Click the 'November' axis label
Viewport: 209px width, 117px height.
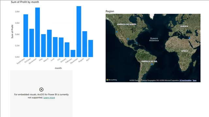[33, 61]
